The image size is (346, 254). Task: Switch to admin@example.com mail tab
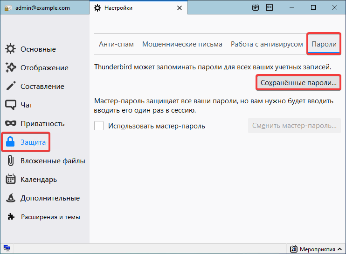click(42, 8)
